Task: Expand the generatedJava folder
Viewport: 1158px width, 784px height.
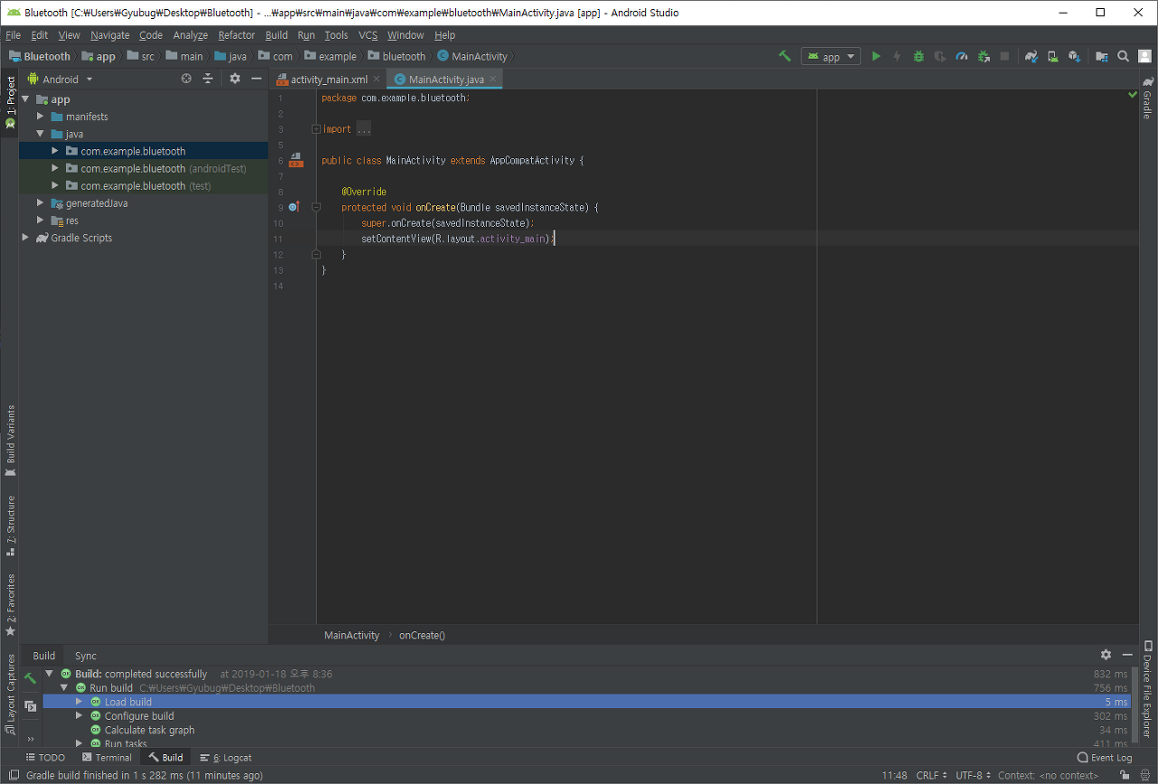Action: point(40,203)
